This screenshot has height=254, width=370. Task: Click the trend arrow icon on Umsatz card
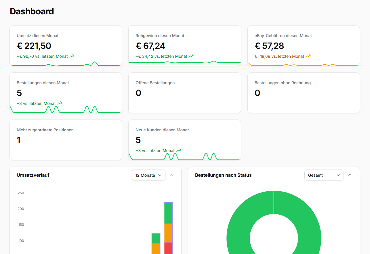click(72, 56)
